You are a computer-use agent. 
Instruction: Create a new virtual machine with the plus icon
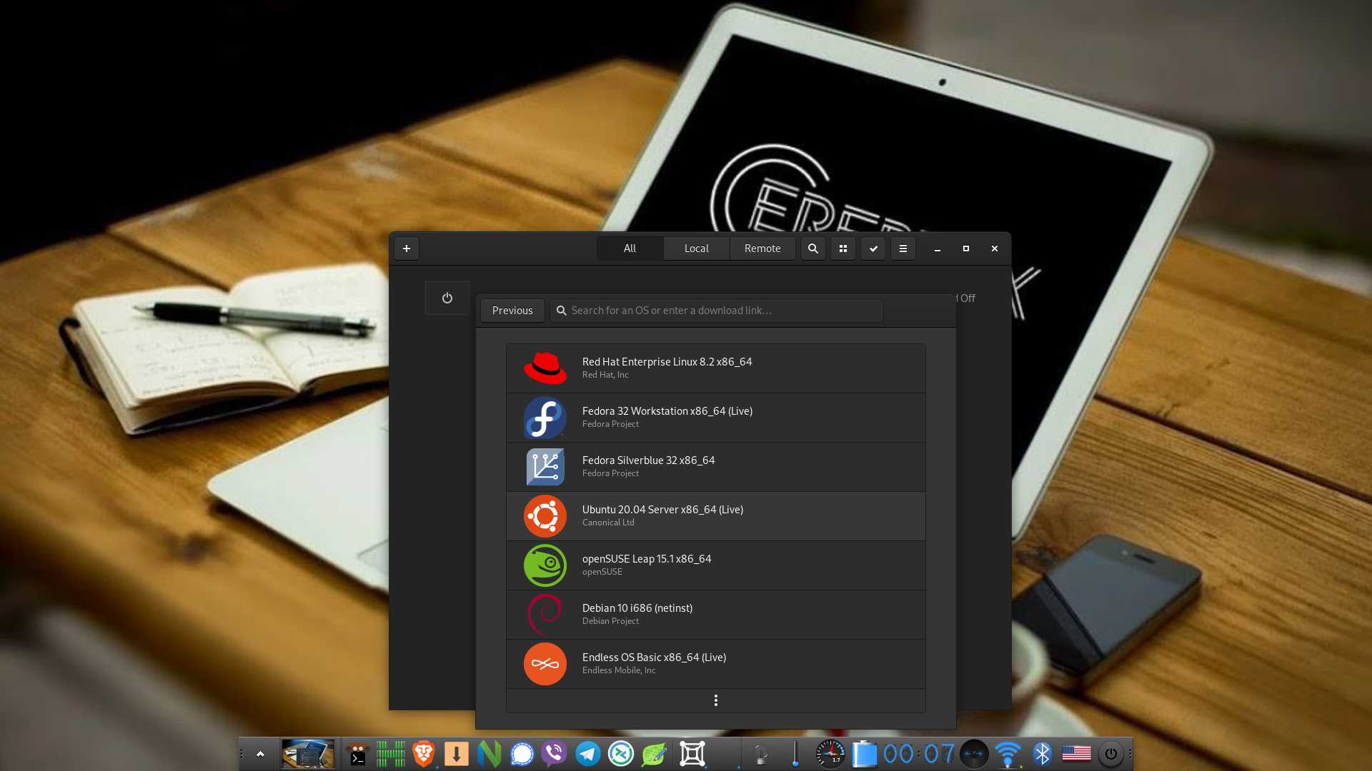(x=407, y=248)
